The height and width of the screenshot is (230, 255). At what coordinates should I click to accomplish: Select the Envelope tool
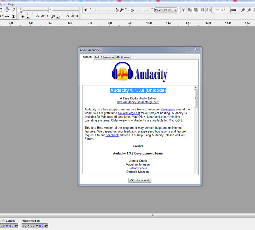7,10
